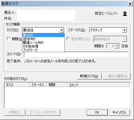Increase the 期限の days spinner
Image resolution: width=134 pixels, height=120 pixels.
pos(117,45)
